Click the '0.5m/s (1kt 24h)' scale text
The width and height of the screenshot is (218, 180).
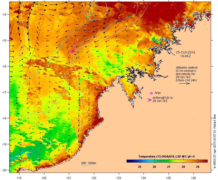[186, 80]
